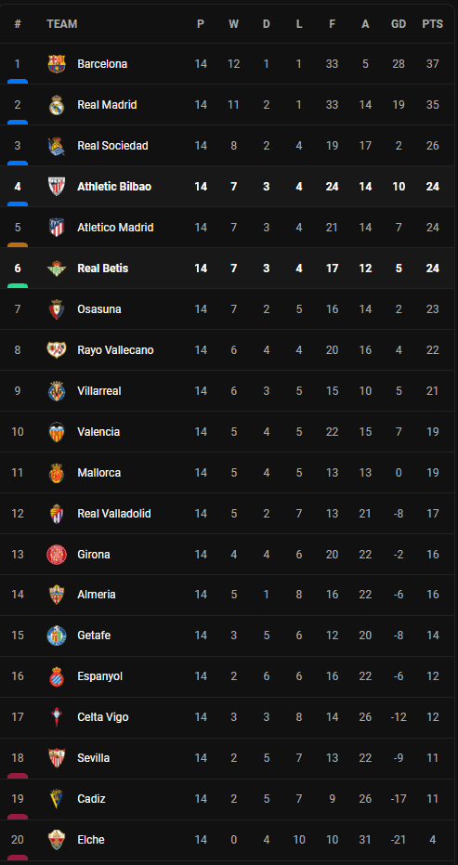The image size is (458, 865).
Task: Go to Osasuna team page
Action: click(98, 308)
